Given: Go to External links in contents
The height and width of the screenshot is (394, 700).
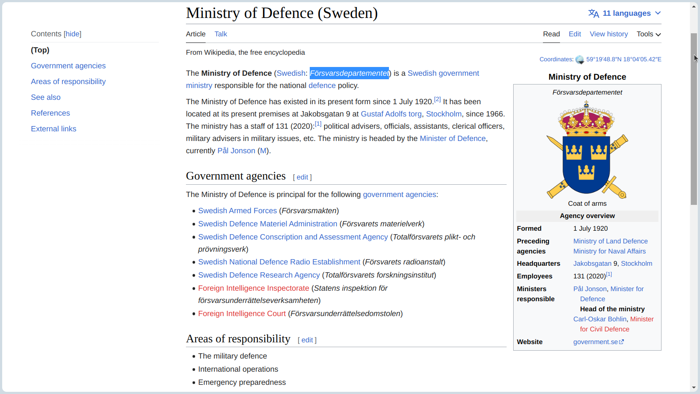Looking at the screenshot, I should (53, 129).
